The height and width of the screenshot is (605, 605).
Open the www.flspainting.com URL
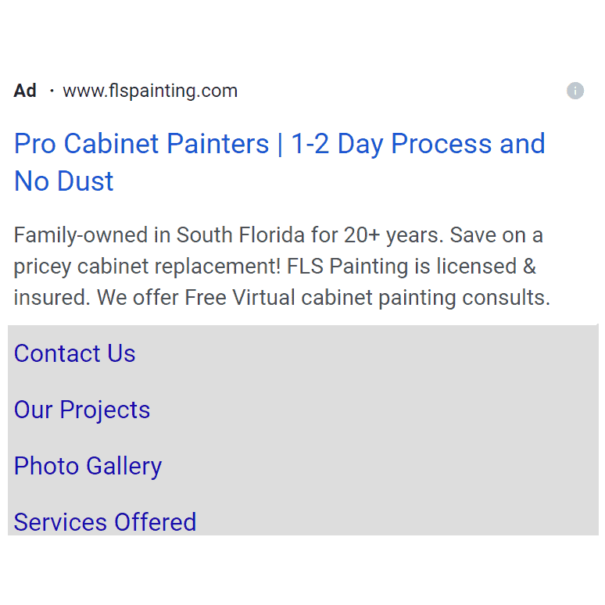pos(150,91)
